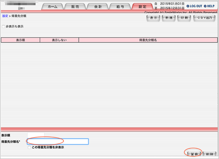Click the CSV出力 button

204,18
